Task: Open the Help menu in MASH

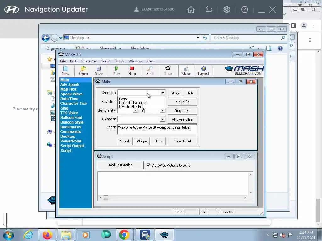Action: pyautogui.click(x=151, y=61)
